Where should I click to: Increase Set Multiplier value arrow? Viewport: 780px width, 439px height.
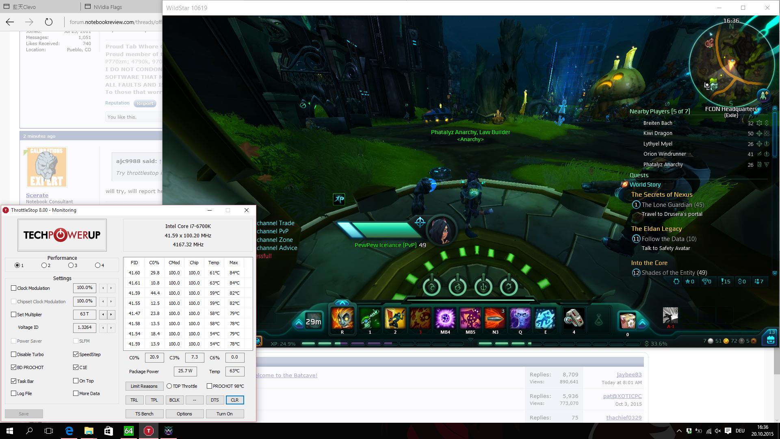111,314
